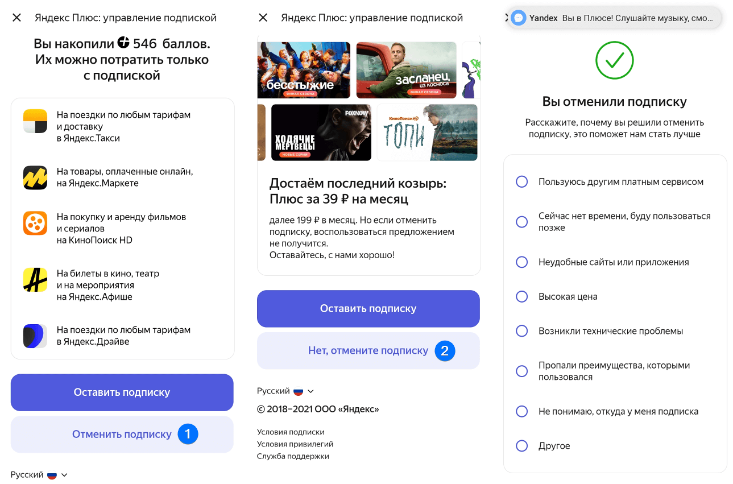Confirm with "Нет, отмените подписку" button
Screen dimensions: 733x484
pos(368,351)
